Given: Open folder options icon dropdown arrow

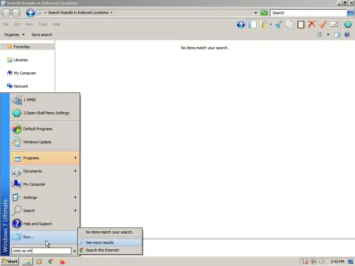Looking at the screenshot, I should [x=271, y=25].
